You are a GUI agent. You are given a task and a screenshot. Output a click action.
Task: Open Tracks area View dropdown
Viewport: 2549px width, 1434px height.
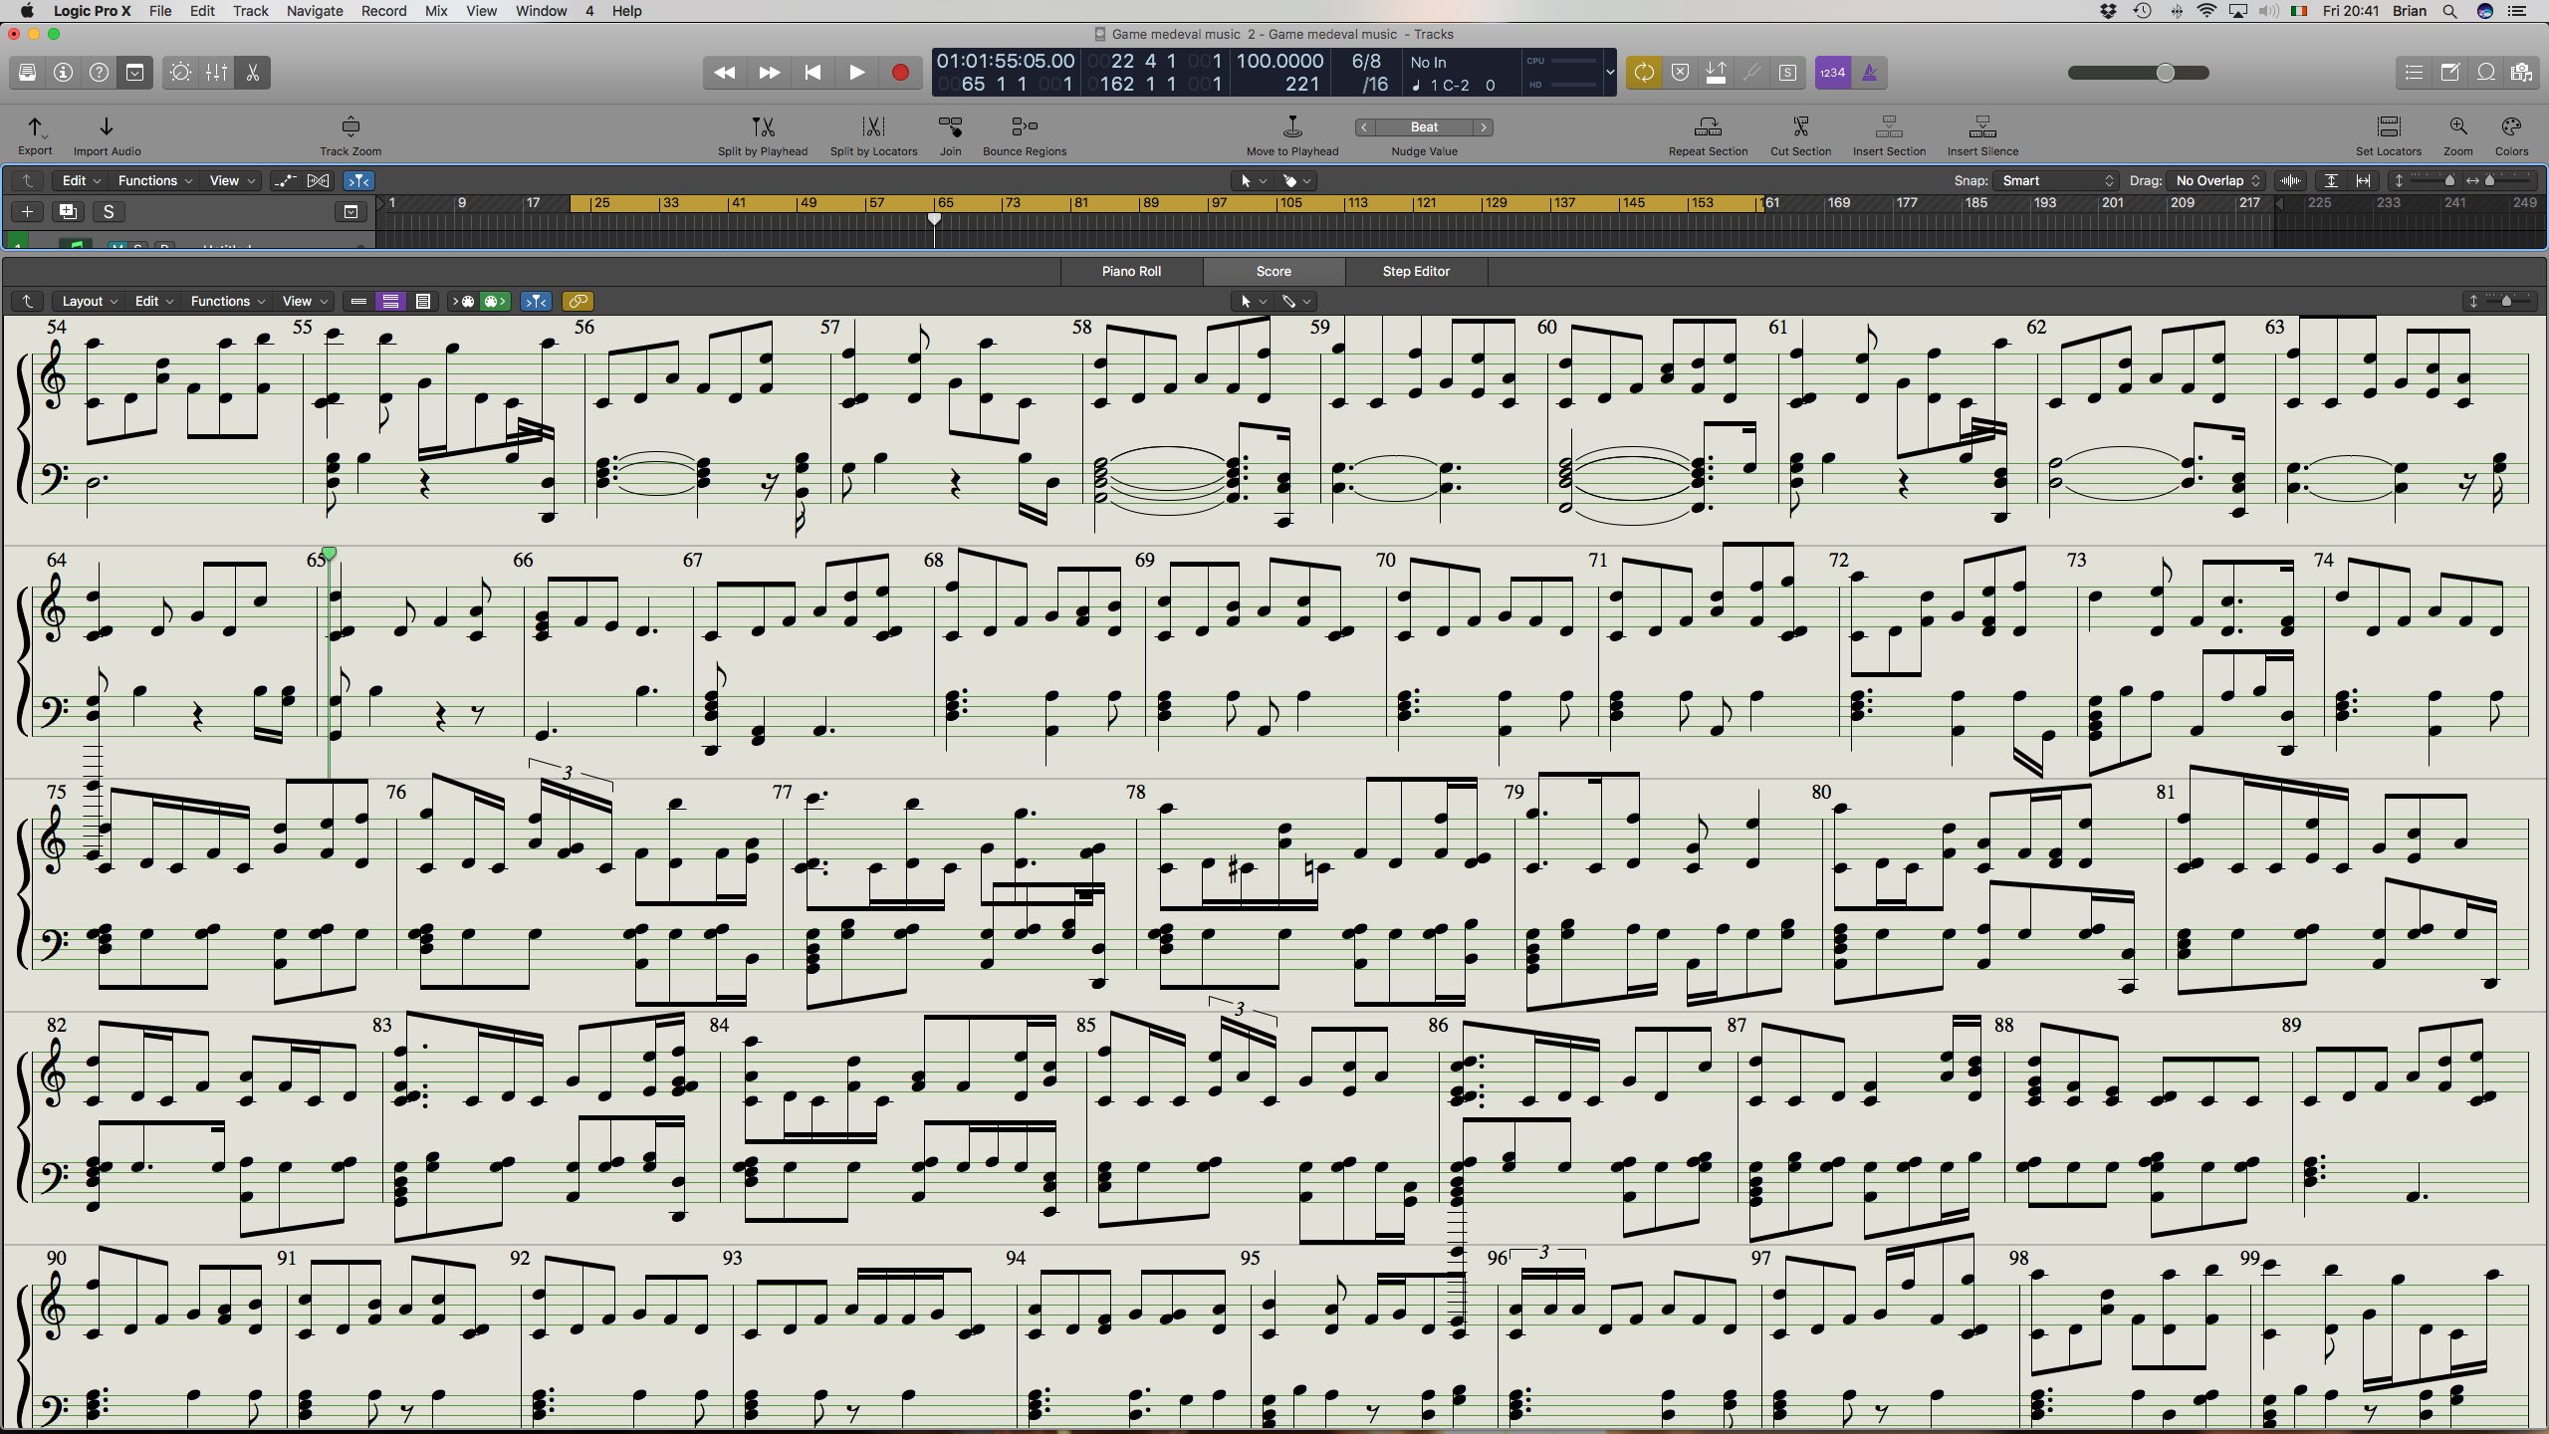(232, 180)
